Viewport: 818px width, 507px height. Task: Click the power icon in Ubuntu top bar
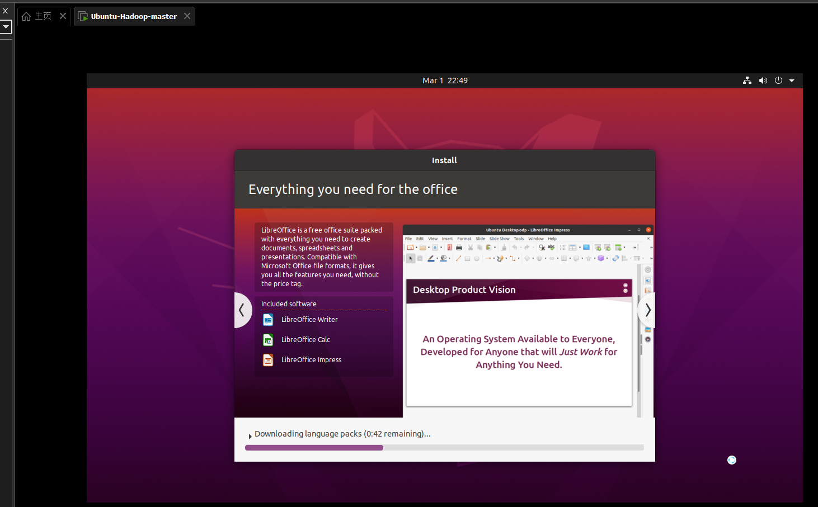778,80
